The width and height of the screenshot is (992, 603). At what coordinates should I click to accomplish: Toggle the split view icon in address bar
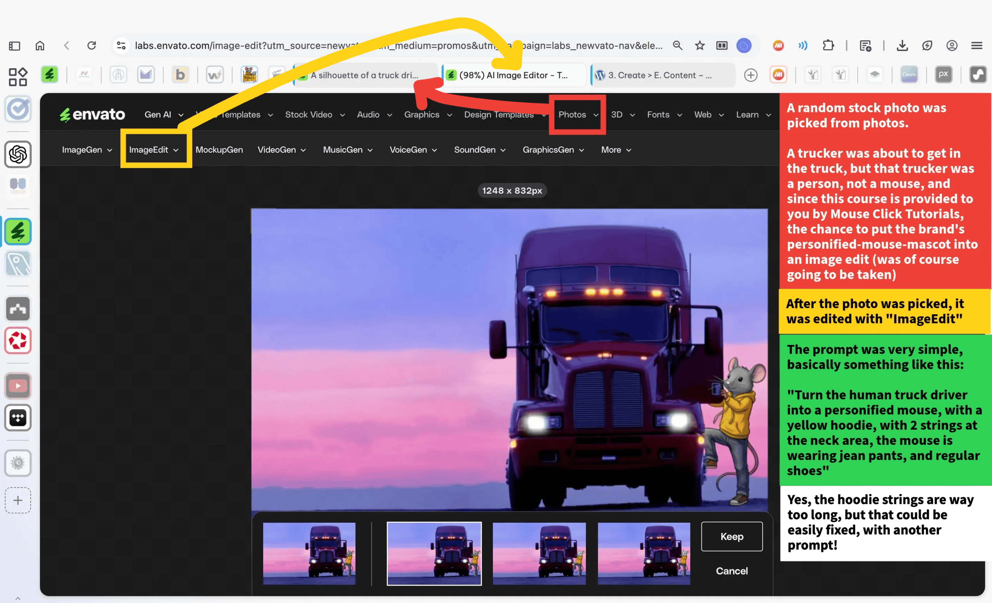pyautogui.click(x=722, y=45)
